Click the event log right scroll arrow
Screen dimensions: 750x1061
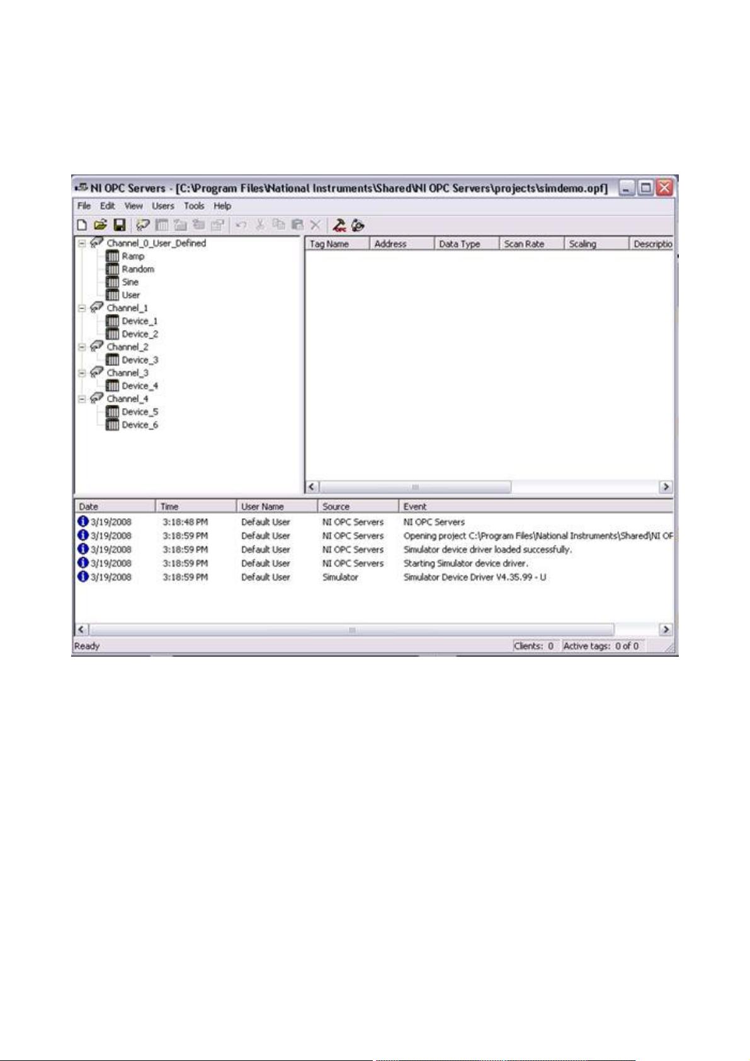[x=666, y=629]
